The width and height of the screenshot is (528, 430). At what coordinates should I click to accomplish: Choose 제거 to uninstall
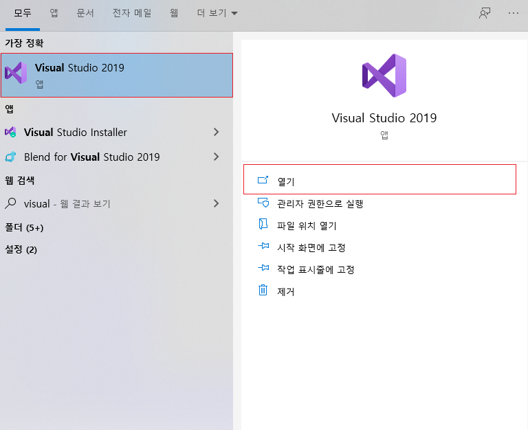click(x=285, y=291)
